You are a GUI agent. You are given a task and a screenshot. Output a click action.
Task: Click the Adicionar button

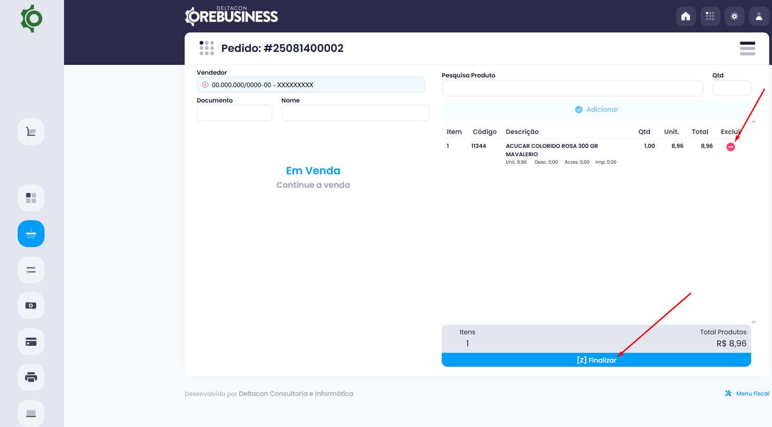(x=596, y=109)
